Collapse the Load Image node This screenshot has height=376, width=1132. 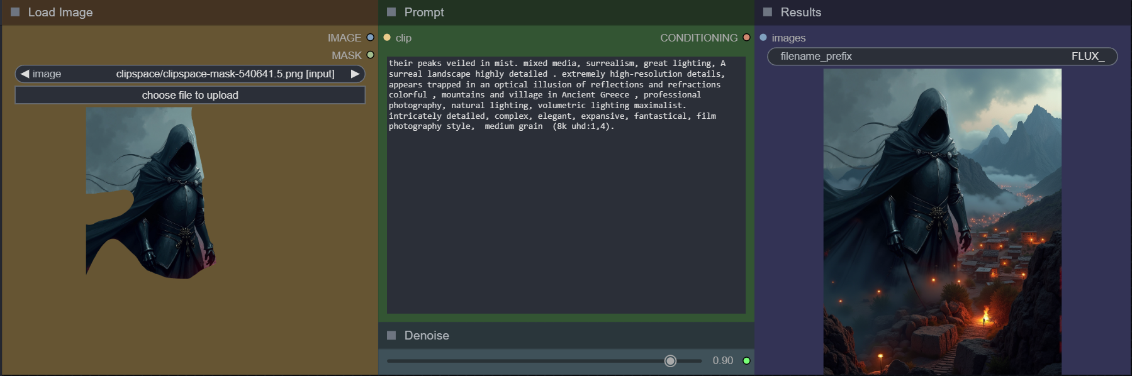pyautogui.click(x=15, y=12)
